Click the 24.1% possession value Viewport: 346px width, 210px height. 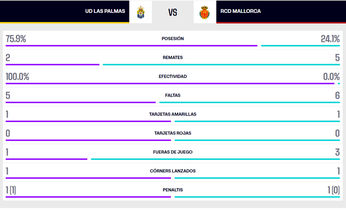(x=330, y=39)
